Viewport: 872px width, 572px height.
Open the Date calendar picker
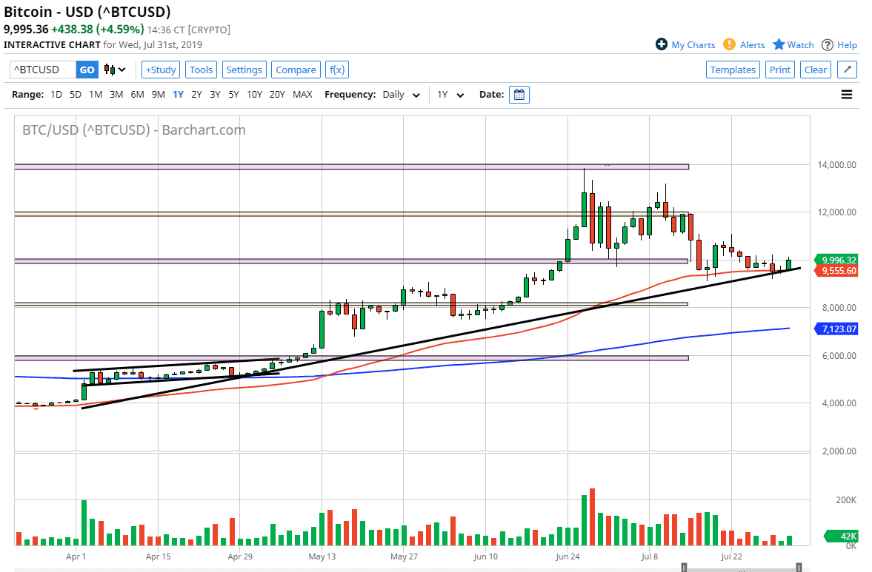[x=519, y=95]
